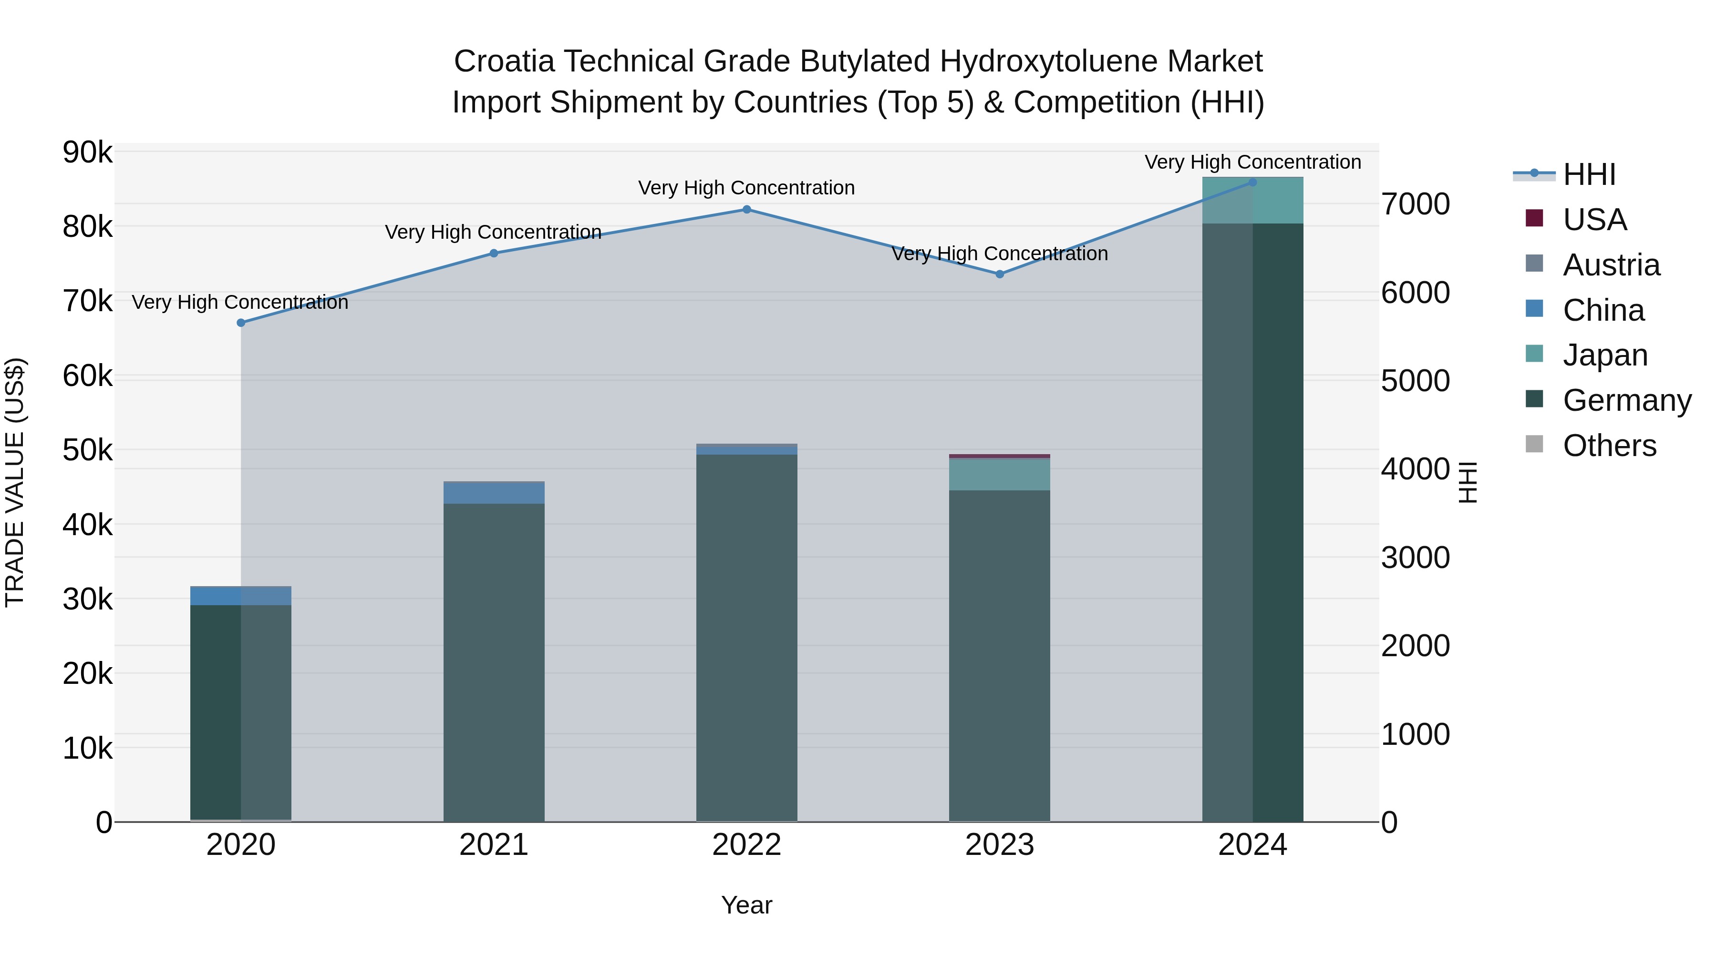Screen dimensions: 1717x965
Task: Click the 'TRADE VALUE (US$)' axis title
Action: (x=15, y=482)
